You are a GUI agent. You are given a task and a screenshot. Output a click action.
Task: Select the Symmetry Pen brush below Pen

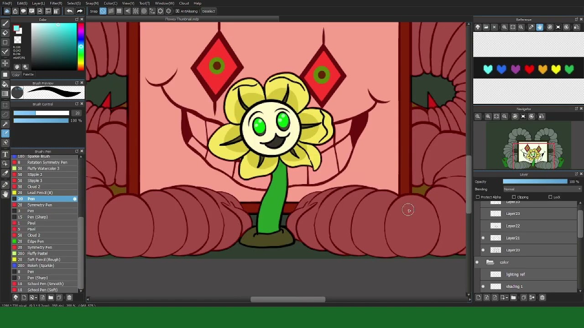[45, 205]
